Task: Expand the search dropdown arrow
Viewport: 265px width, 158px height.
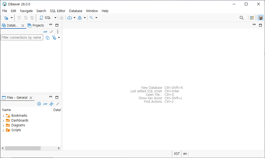Action: tap(96, 18)
